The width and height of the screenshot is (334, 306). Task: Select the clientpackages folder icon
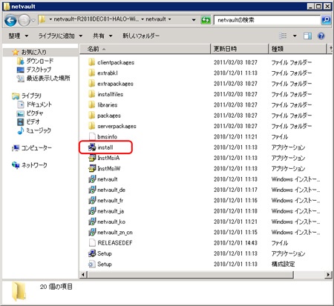click(92, 62)
